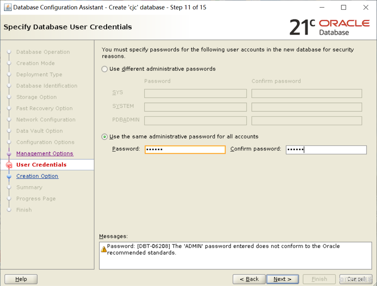Viewport: 377px width, 286px height.
Task: Click the warning icon in Messages
Action: click(x=104, y=249)
